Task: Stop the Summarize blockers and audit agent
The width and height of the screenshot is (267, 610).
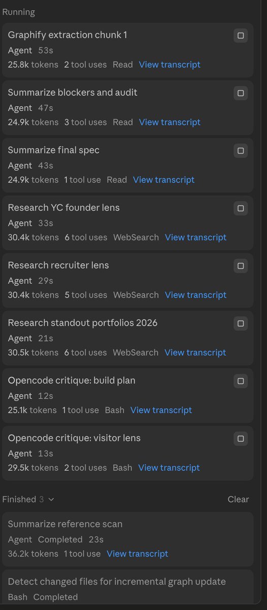Action: point(241,93)
